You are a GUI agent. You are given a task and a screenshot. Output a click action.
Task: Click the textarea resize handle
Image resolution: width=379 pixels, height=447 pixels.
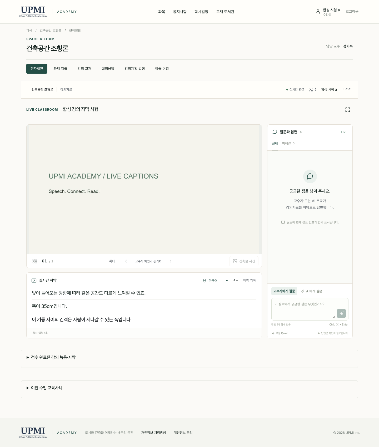[334, 317]
